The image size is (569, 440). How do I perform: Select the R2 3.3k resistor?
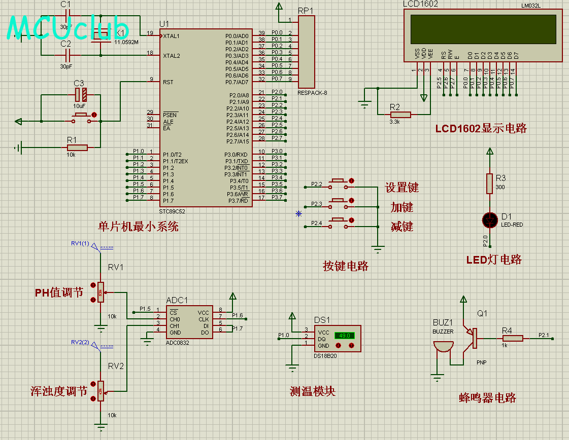400,115
